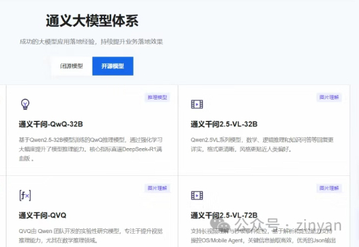Click the description starting 支持长视频理解
This screenshot has width=359, height=247.
(263, 236)
